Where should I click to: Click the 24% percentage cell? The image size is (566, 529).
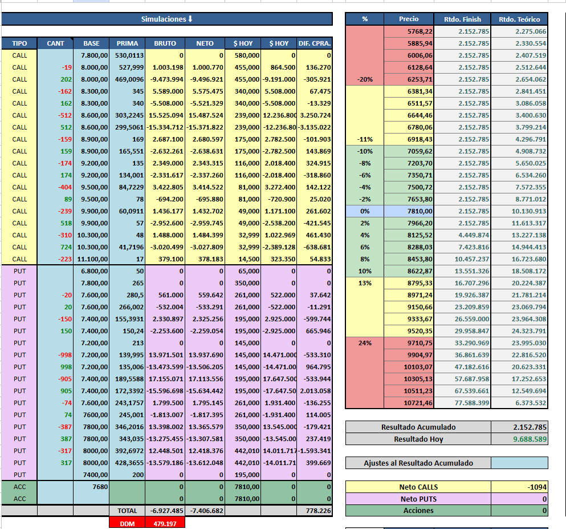point(365,343)
